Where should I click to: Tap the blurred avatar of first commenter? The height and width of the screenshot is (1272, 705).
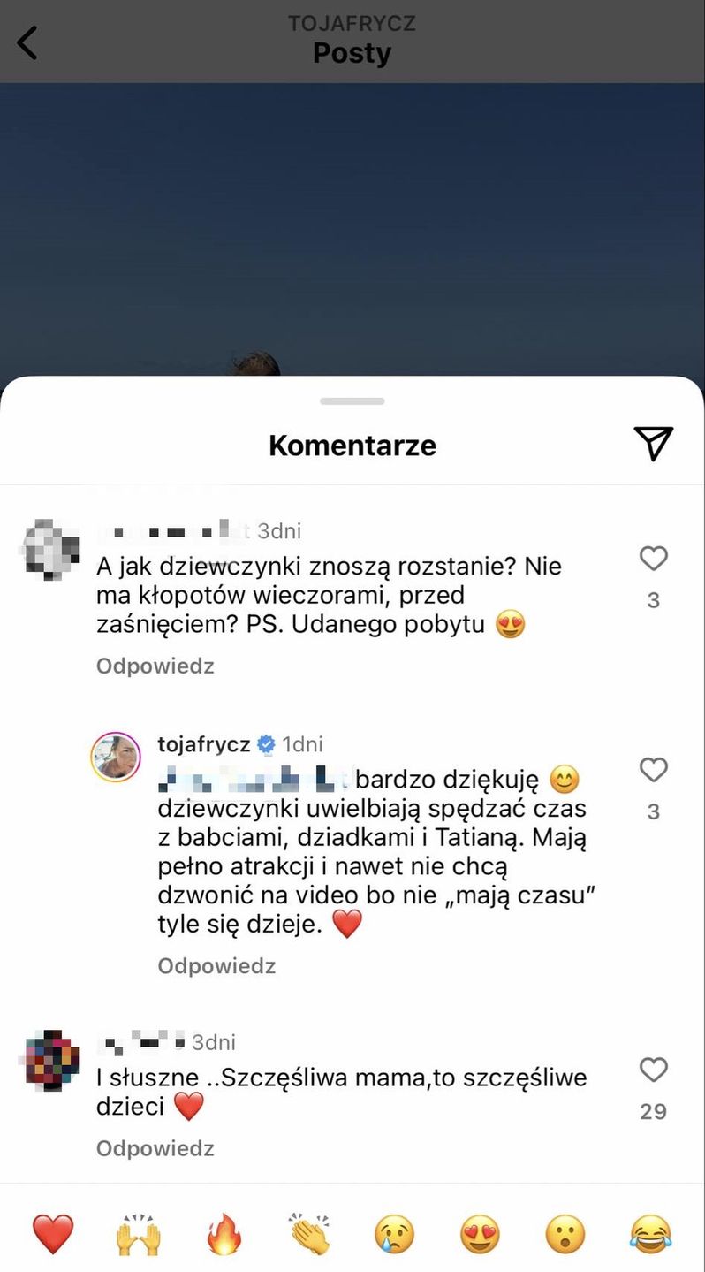tap(49, 548)
